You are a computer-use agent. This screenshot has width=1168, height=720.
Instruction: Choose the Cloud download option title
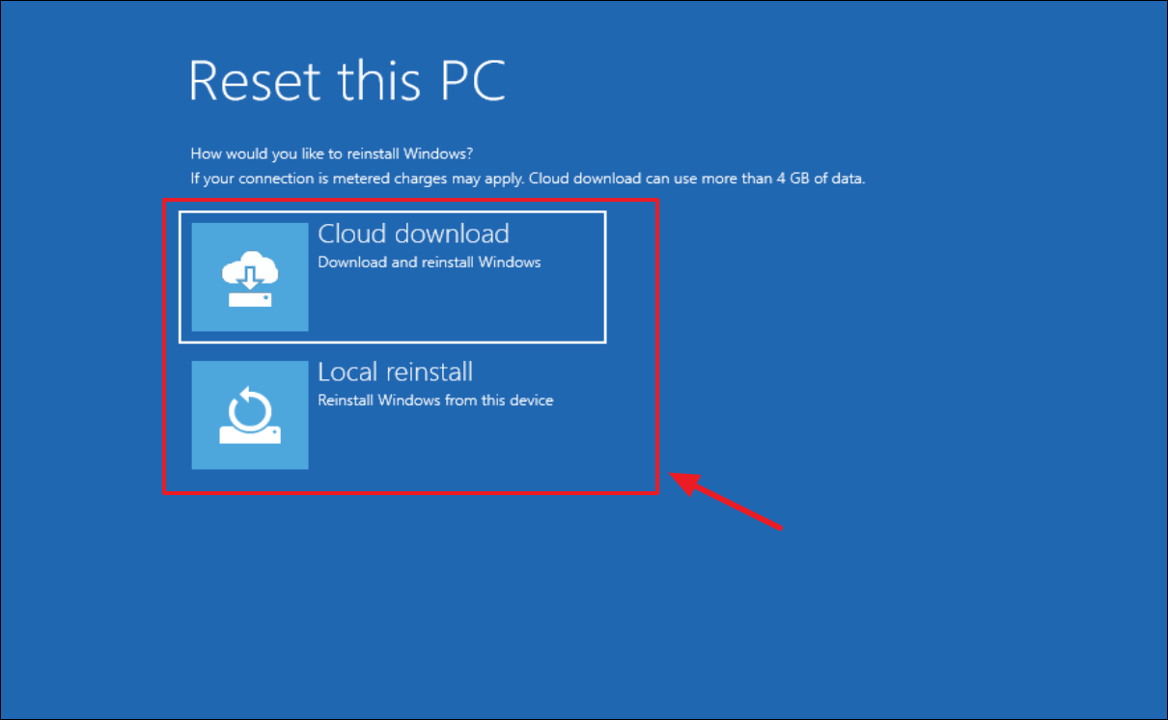pos(413,234)
